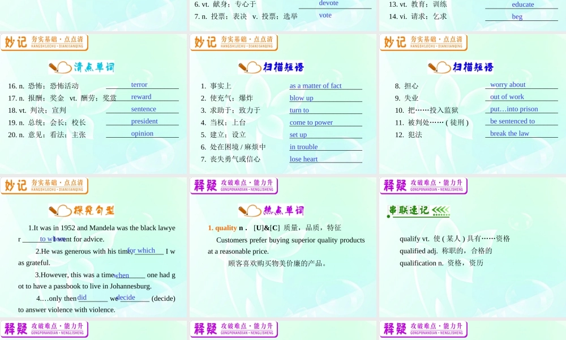This screenshot has height=340, width=566.
Task: Click the answer 'terror'
Action: tap(139, 84)
